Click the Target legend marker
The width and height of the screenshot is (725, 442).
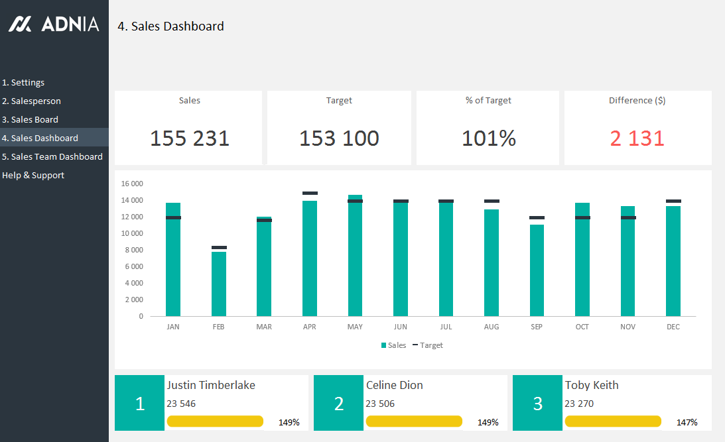point(415,345)
